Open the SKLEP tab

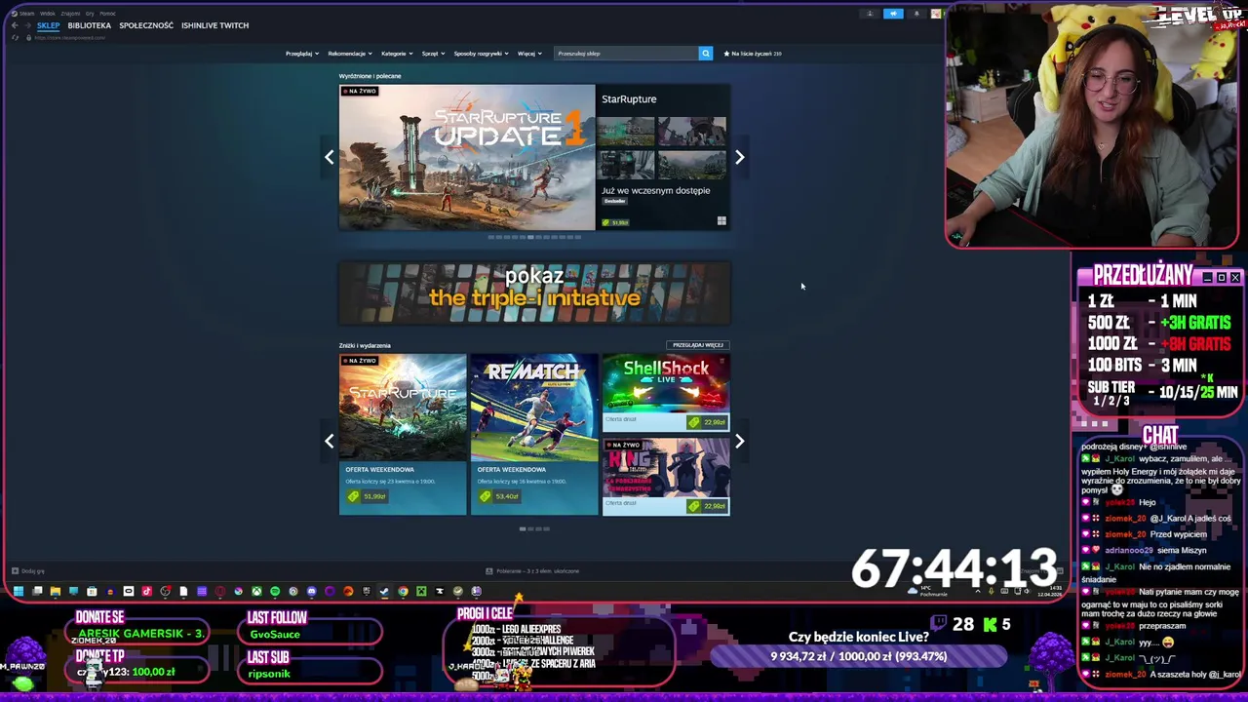(48, 25)
